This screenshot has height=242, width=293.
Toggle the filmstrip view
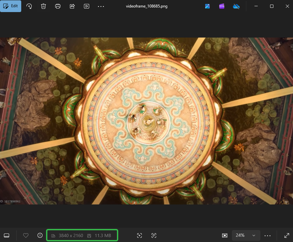7,235
